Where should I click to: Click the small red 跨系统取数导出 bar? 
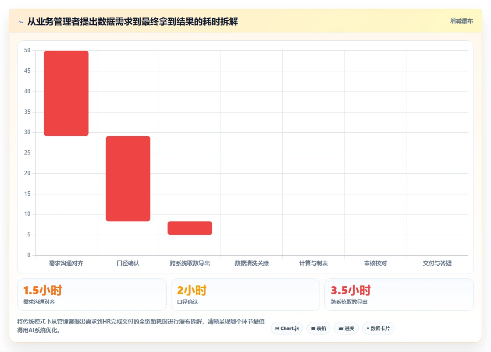190,228
